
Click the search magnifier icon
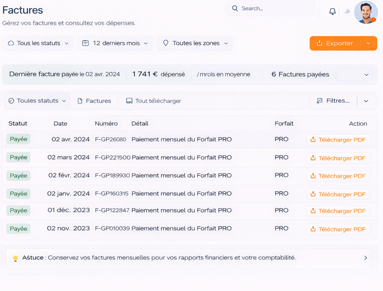coord(235,8)
